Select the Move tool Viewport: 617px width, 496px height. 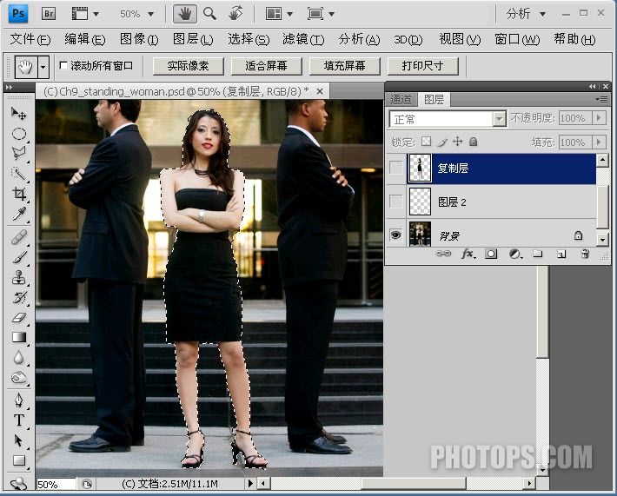(18, 113)
